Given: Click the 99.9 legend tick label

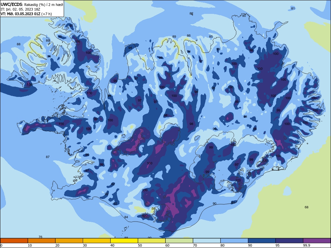Looking at the screenshot, I should coord(307,245).
